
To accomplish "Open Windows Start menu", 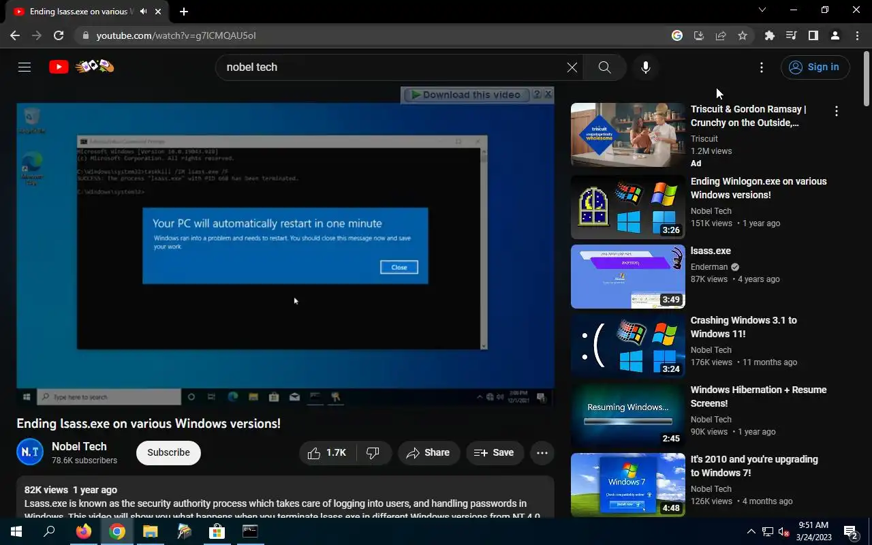I will pyautogui.click(x=16, y=531).
